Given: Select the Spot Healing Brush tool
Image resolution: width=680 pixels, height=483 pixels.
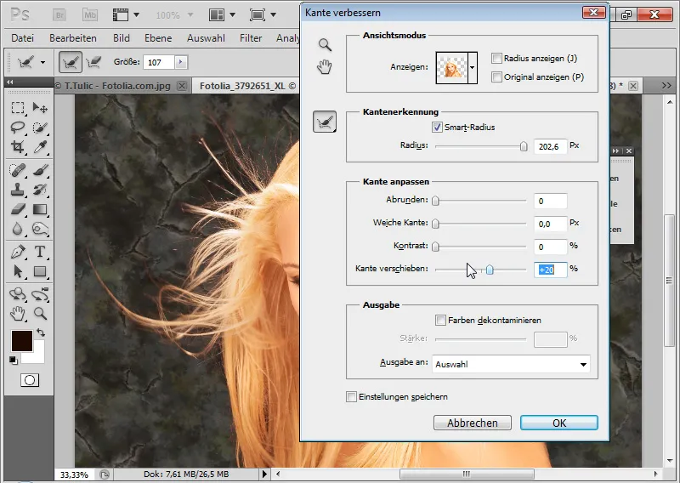Looking at the screenshot, I should [17, 170].
